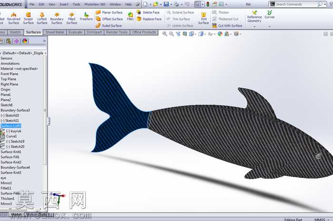Click the Section View icon
Screen dimensions: 333x221
tap(185, 34)
